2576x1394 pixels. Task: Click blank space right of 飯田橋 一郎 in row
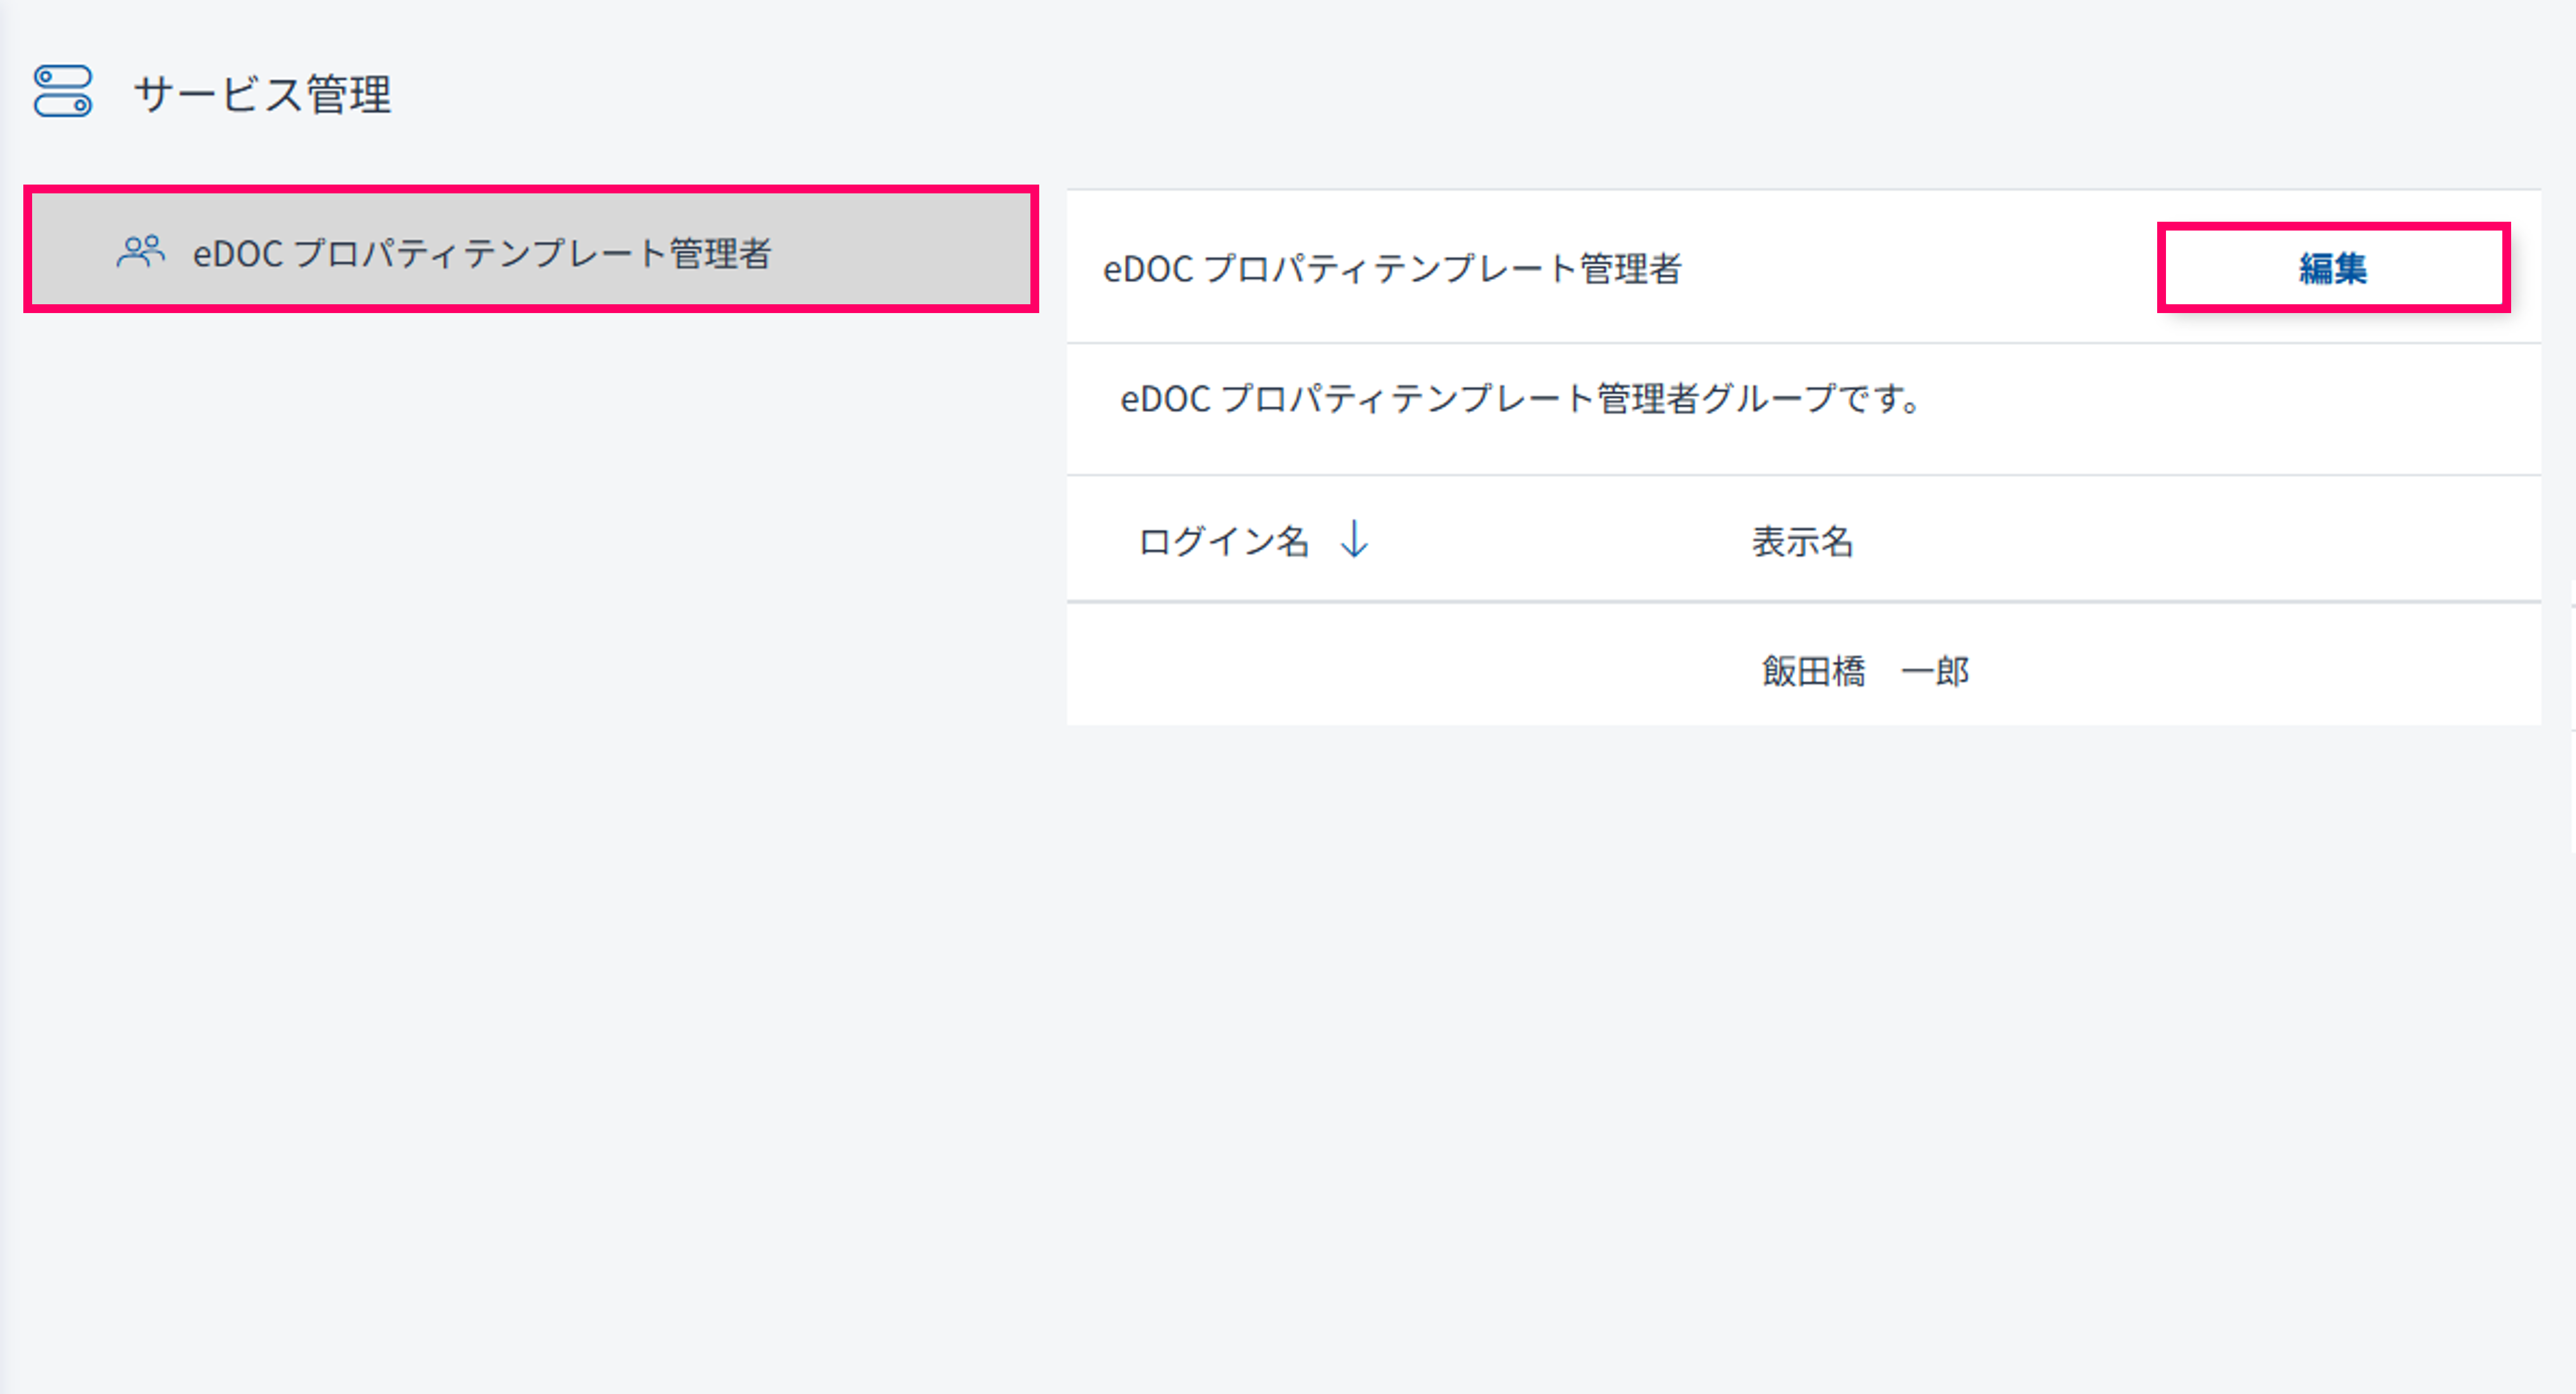pos(2250,671)
